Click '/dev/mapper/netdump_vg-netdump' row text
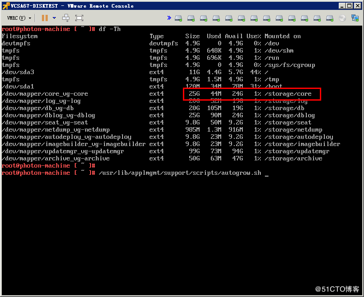This screenshot has height=297, width=364. coord(55,130)
